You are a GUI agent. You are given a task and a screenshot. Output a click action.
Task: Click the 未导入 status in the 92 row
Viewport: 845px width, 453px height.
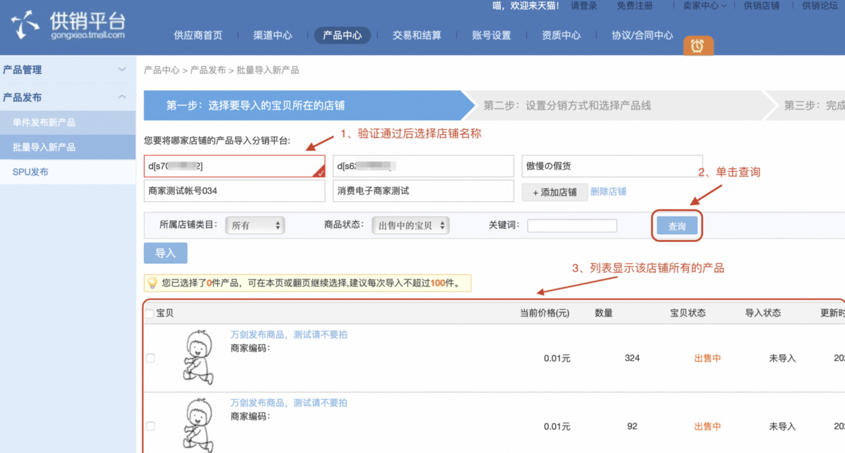[782, 426]
